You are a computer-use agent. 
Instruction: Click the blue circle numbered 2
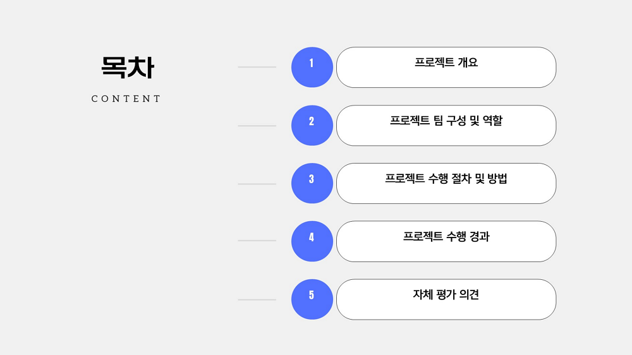click(x=312, y=125)
